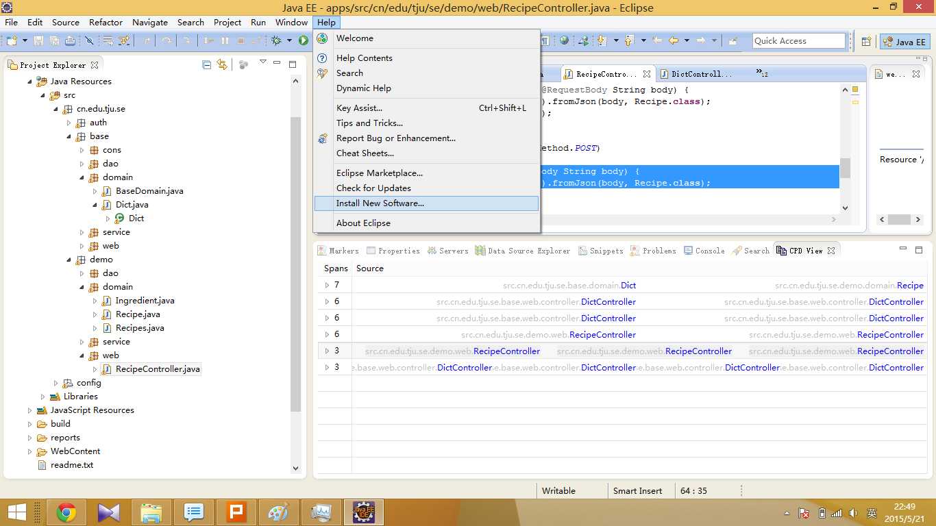Switch to the Problems tab
936x526 pixels.
click(x=653, y=251)
